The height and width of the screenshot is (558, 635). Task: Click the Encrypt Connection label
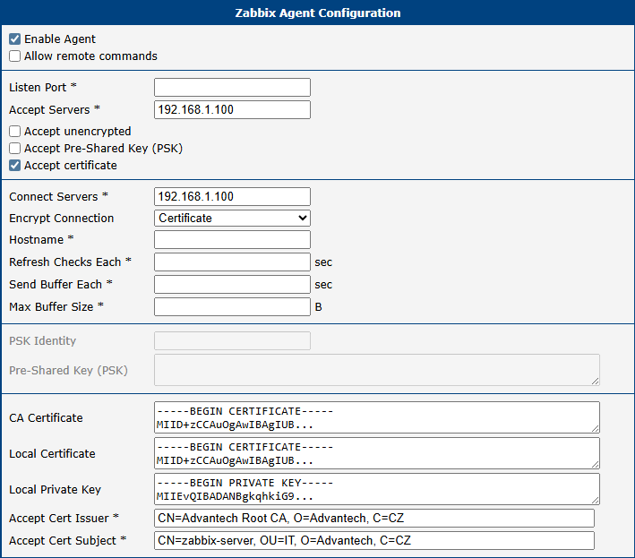[62, 219]
